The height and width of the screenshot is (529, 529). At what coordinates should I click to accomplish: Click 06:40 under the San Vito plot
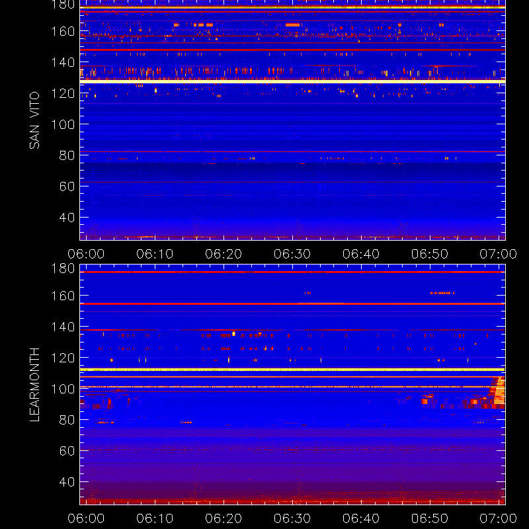(x=361, y=254)
